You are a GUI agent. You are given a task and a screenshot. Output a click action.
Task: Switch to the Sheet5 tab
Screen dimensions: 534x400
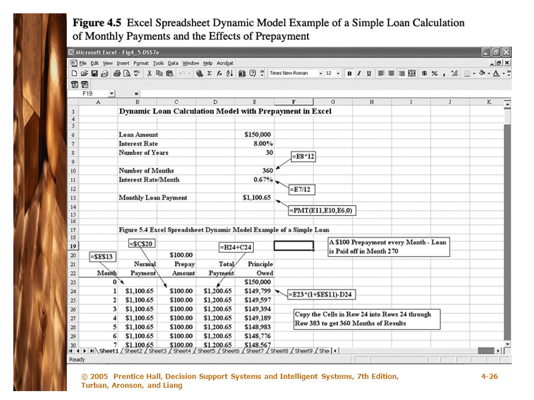click(206, 351)
